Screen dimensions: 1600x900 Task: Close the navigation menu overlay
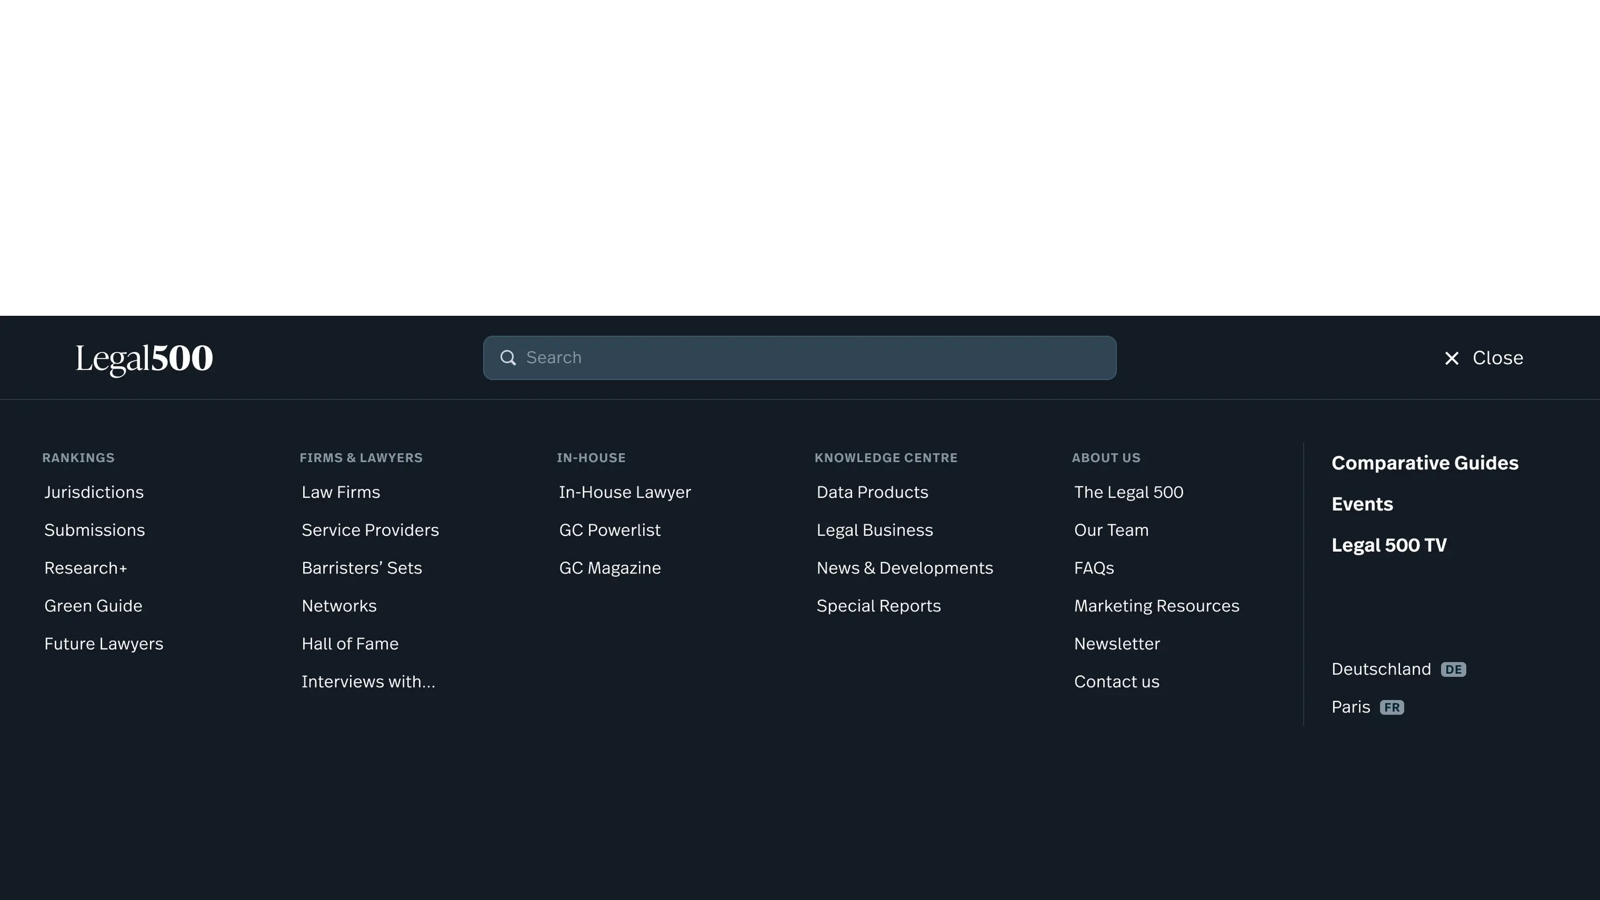click(x=1483, y=358)
